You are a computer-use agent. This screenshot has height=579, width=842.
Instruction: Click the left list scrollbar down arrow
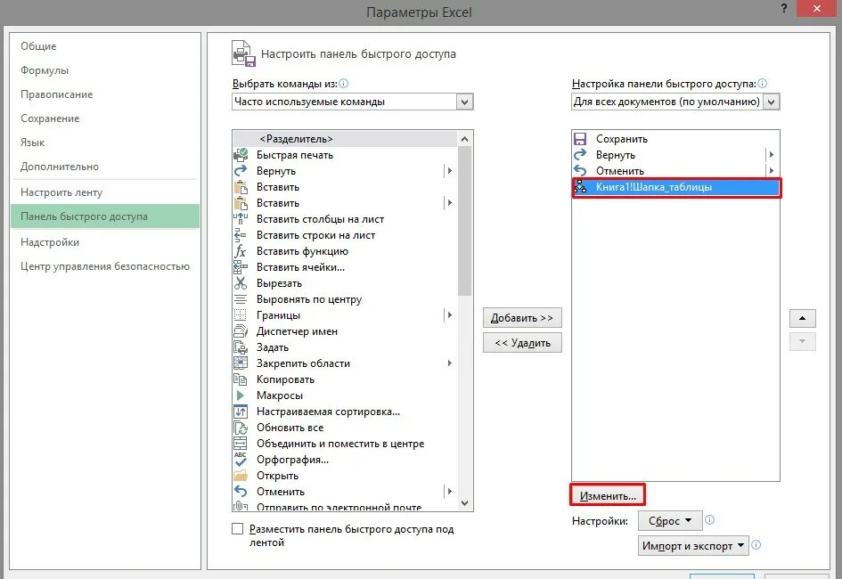point(464,503)
